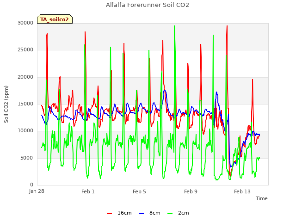Click the 30000 y-axis tick label
This screenshot has height=222, width=296.
point(25,23)
